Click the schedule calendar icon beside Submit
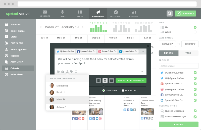Image resolution: width=201 pixels, height=130 pixels. [x=112, y=80]
